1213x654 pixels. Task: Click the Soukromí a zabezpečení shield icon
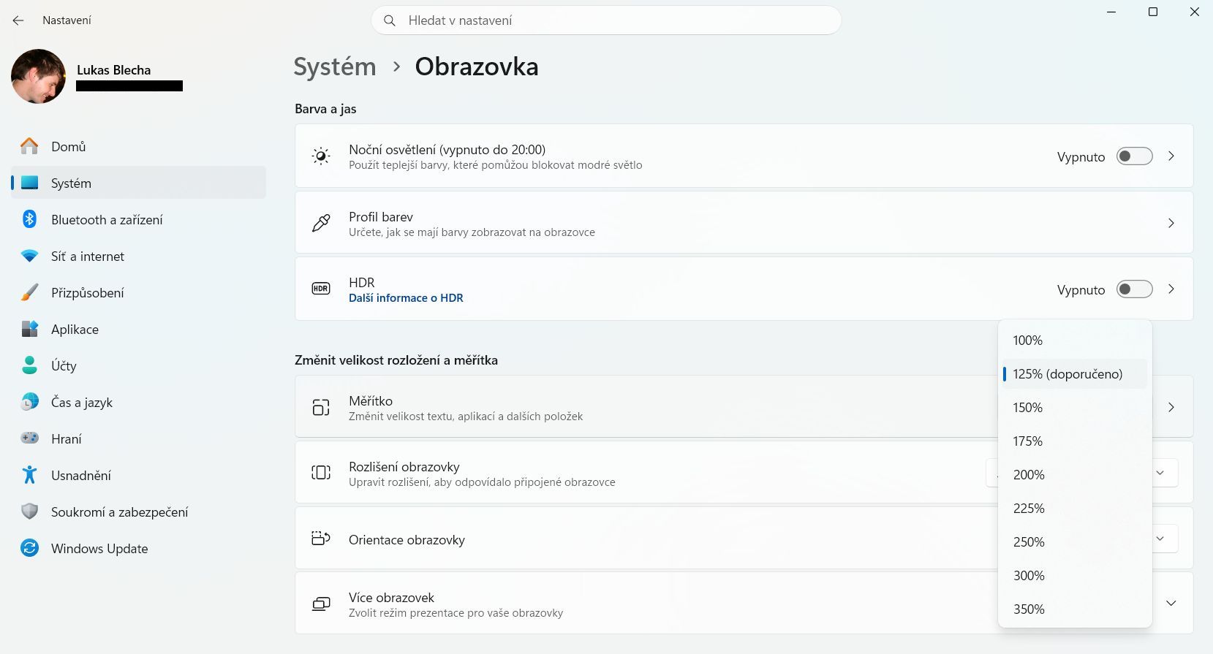coord(29,512)
